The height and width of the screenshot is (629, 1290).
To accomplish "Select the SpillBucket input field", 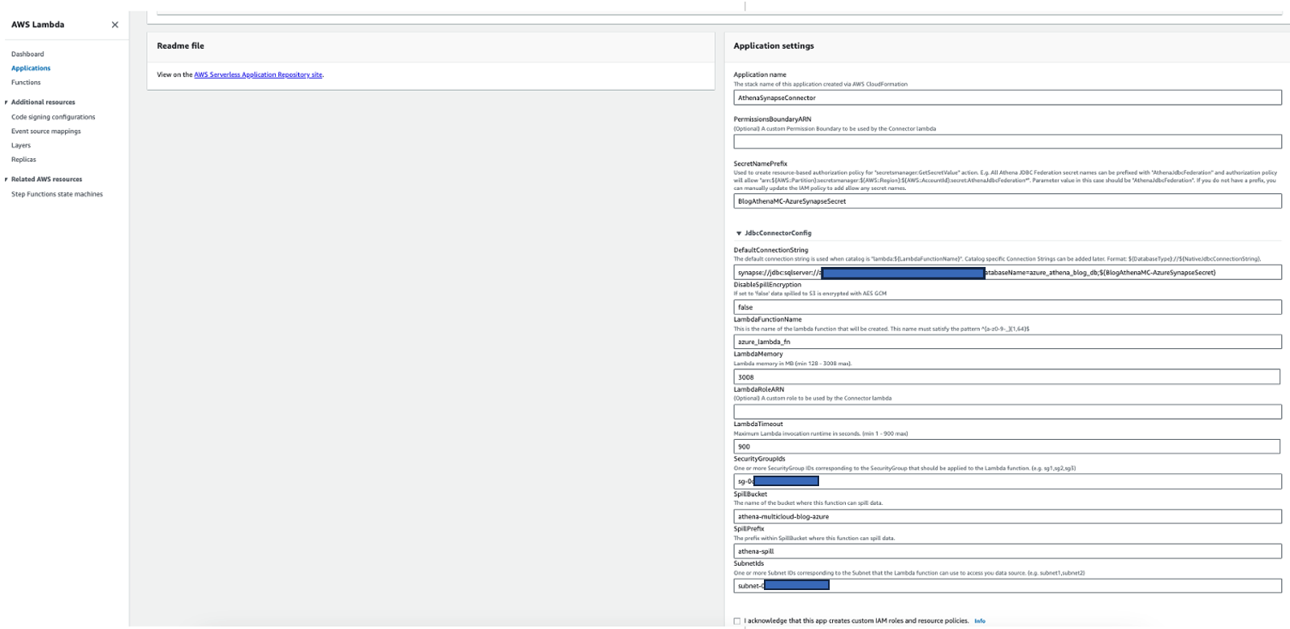I will (1007, 516).
